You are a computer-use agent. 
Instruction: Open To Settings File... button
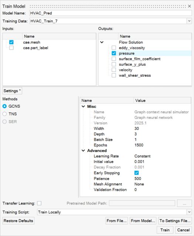pyautogui.click(x=175, y=221)
